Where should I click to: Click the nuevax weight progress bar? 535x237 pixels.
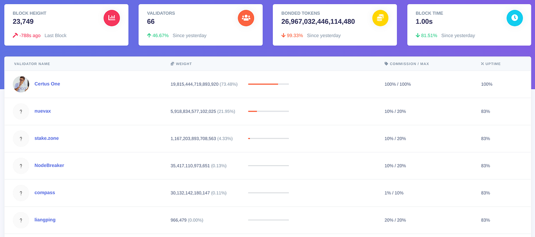click(268, 111)
